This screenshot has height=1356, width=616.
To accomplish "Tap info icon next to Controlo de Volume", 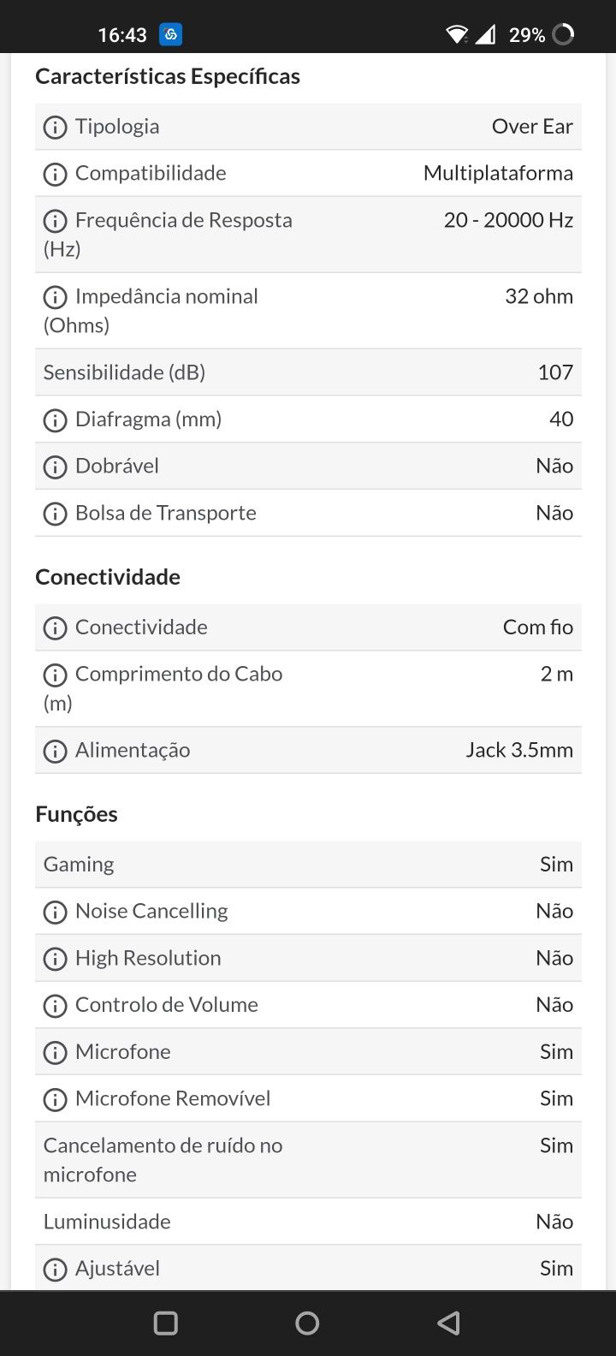I will [x=55, y=1006].
